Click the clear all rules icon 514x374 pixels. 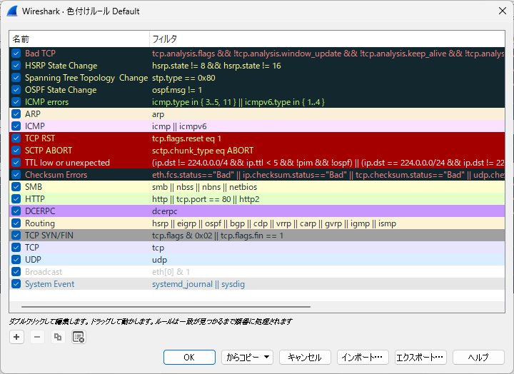click(x=79, y=337)
